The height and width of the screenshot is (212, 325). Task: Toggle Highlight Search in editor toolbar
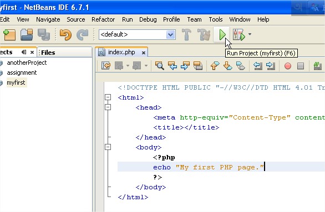coord(198,66)
